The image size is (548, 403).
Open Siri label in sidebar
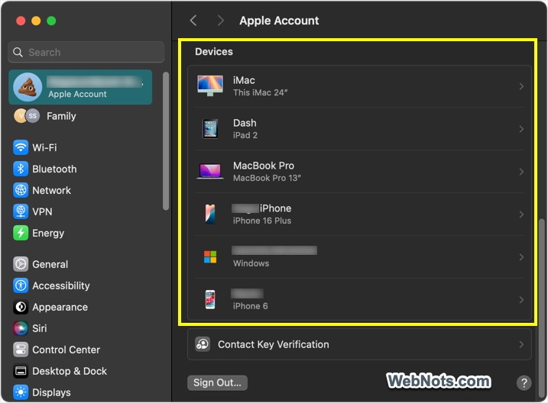click(x=39, y=328)
